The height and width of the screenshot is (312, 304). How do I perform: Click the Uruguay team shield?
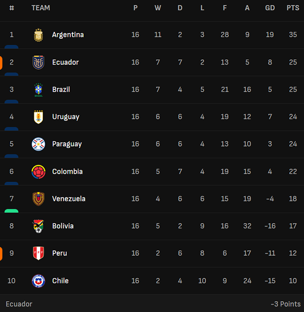(38, 117)
